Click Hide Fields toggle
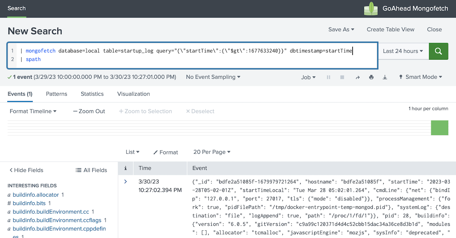This screenshot has width=456, height=238. tap(26, 170)
